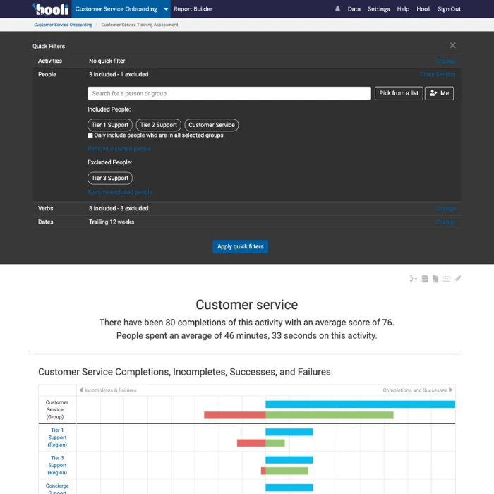The image size is (494, 494).
Task: Open Concierge Support row link
Action: 57,489
